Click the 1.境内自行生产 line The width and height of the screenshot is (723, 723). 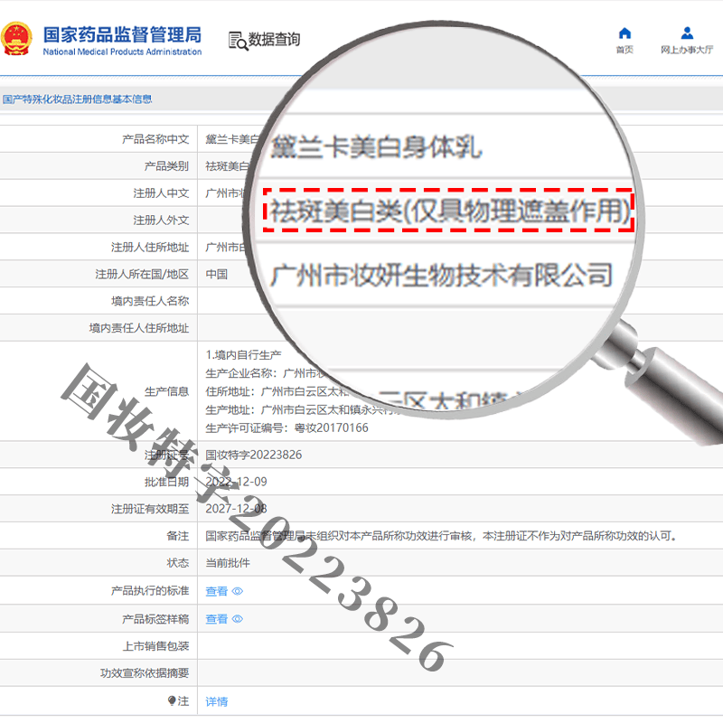coord(243,355)
